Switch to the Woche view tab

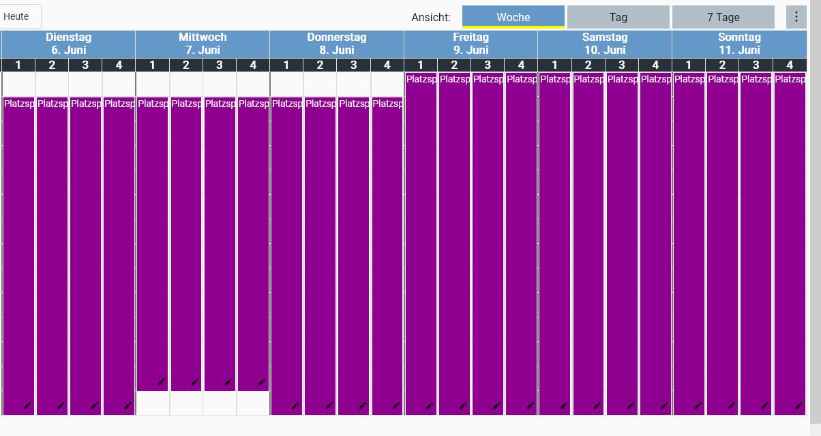[x=513, y=17]
